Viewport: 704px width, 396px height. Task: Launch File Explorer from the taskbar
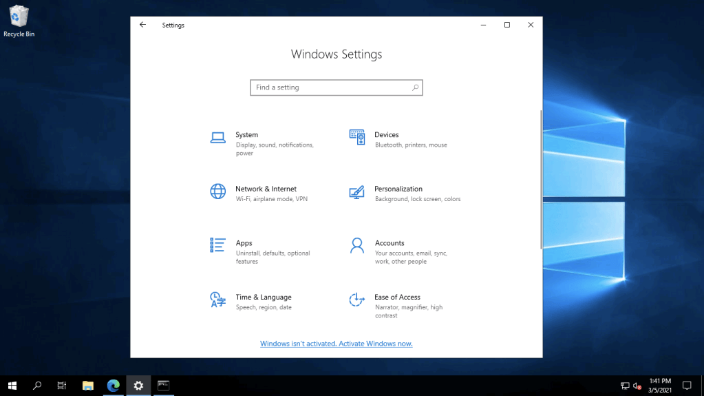(x=87, y=386)
